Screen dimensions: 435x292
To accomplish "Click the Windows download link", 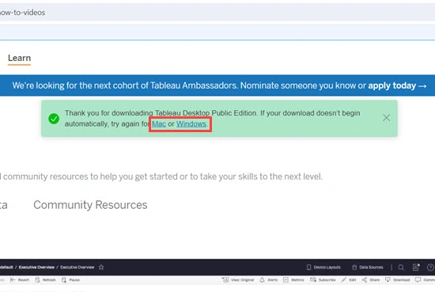I will [191, 123].
